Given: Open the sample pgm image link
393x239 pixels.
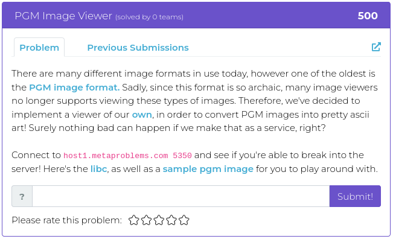Looking at the screenshot, I should tap(208, 169).
